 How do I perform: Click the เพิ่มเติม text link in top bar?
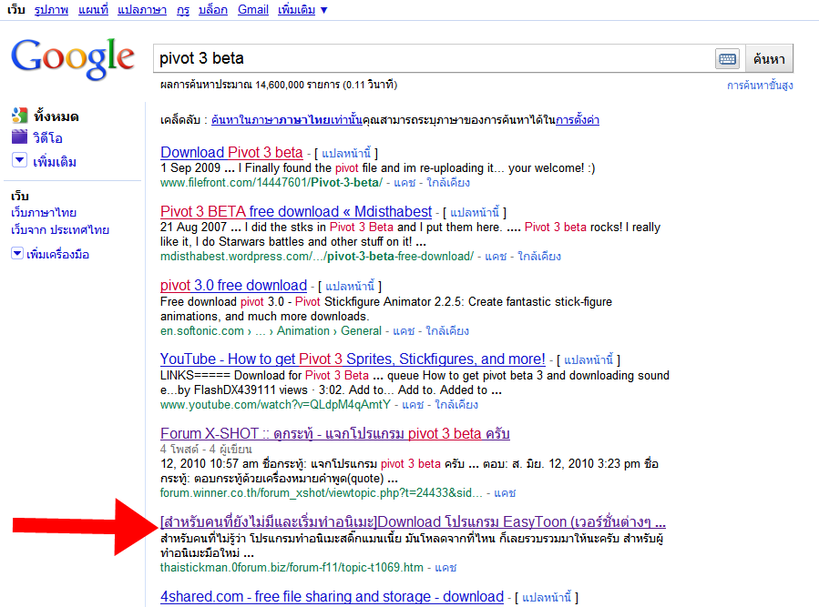click(296, 10)
